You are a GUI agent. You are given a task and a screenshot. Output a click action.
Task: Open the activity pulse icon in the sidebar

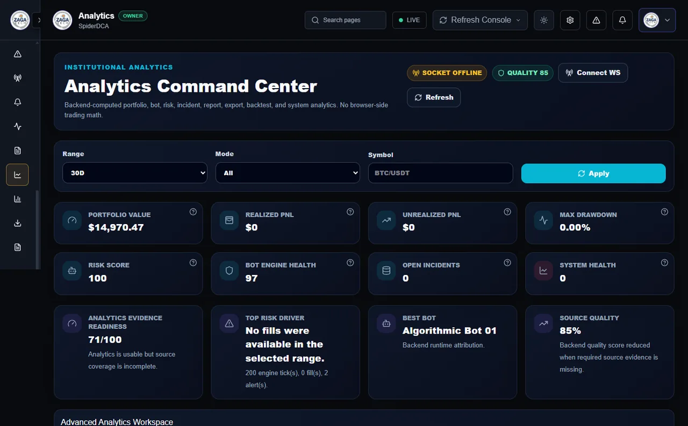pyautogui.click(x=18, y=126)
